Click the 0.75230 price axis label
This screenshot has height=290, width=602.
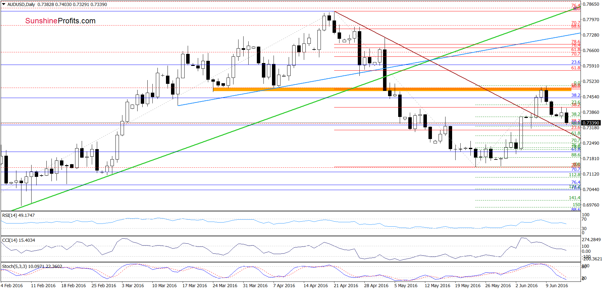click(x=591, y=81)
